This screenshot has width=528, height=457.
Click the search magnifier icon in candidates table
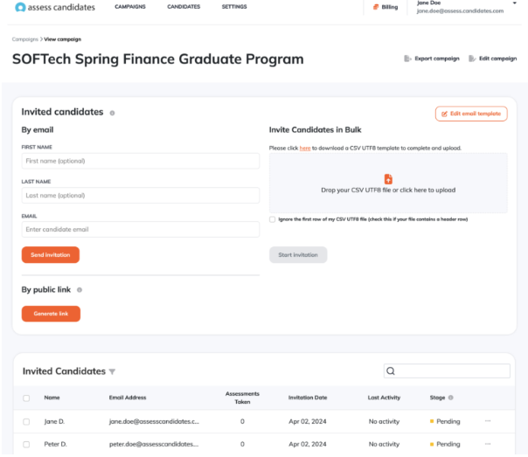[x=391, y=370]
